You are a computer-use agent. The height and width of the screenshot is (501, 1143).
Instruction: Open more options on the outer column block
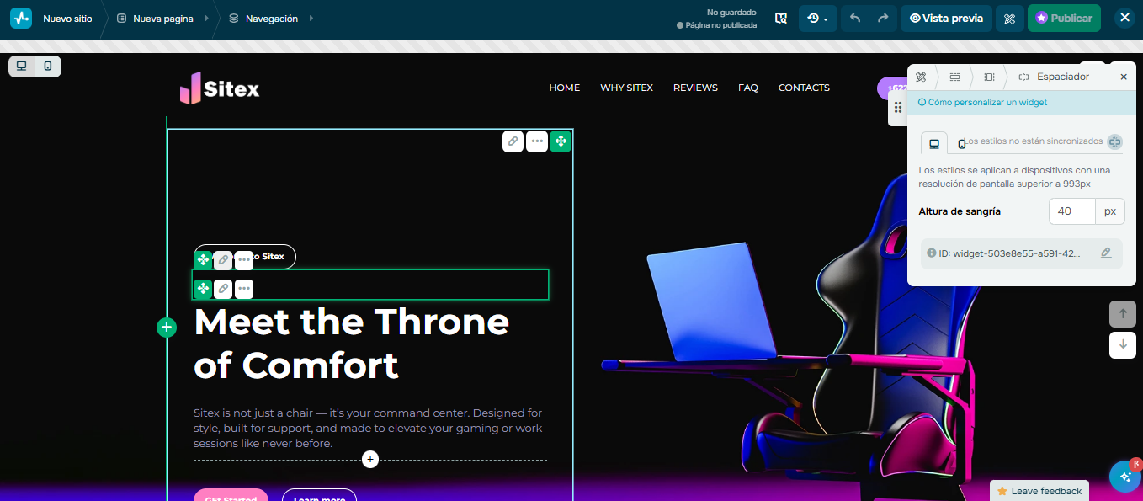[537, 141]
